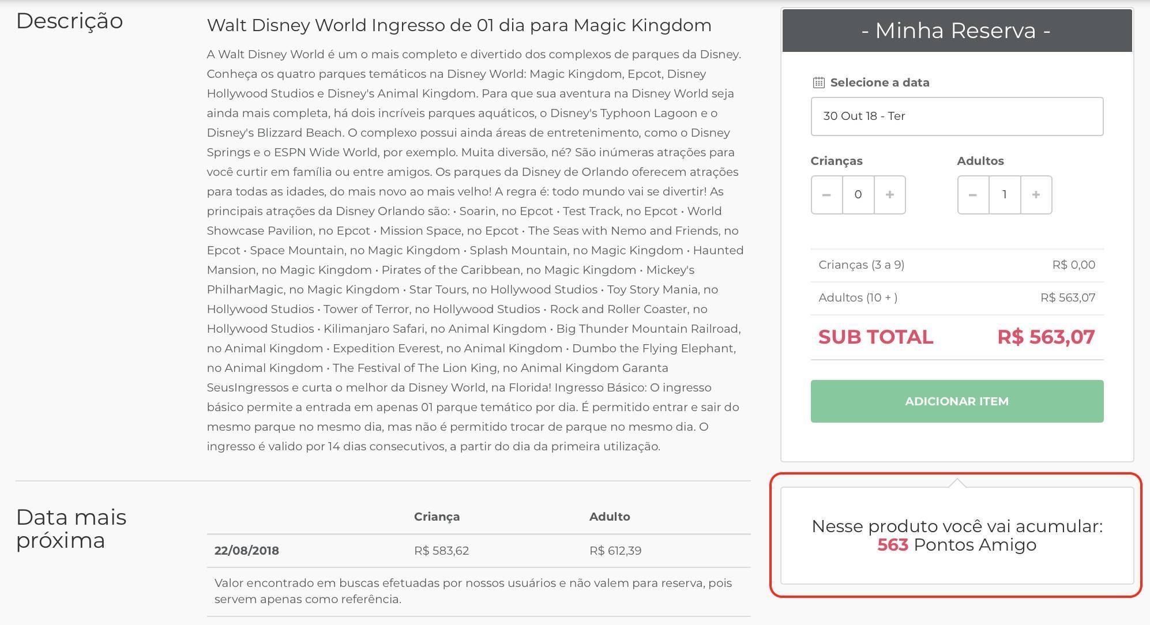Click the child price R$ 583,62

(x=441, y=551)
